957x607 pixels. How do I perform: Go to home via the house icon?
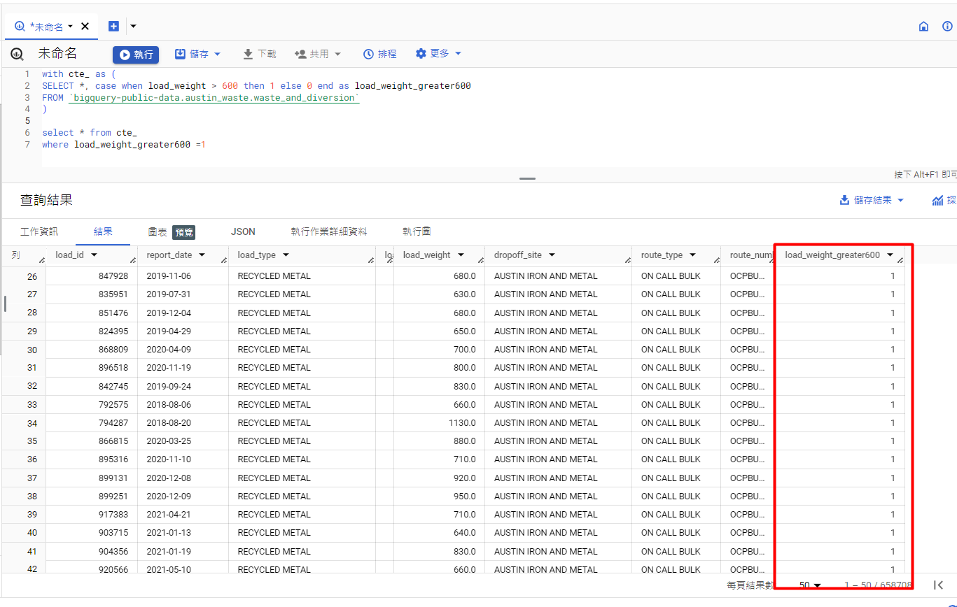click(923, 27)
